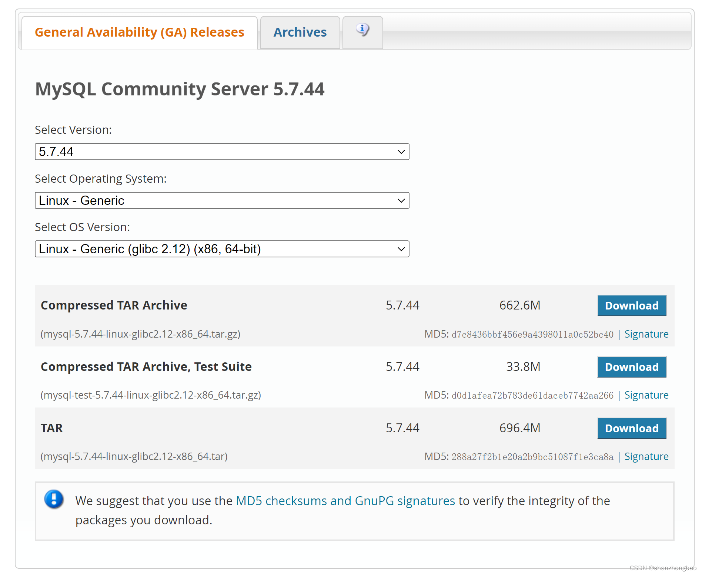
Task: Click the blue alert icon in the suggestion box
Action: [53, 500]
